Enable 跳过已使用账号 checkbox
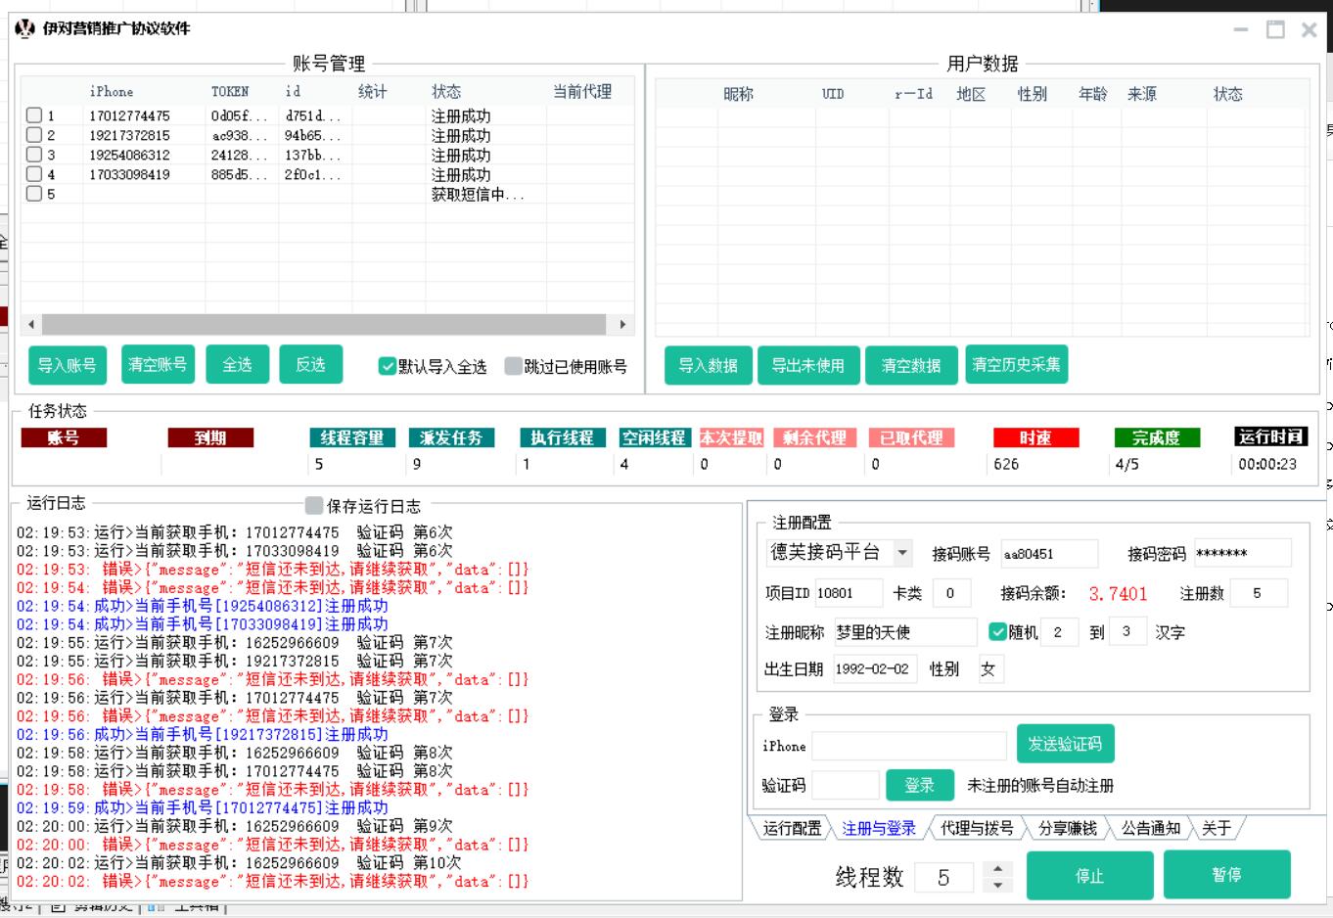Image resolution: width=1333 pixels, height=918 pixels. [x=513, y=366]
